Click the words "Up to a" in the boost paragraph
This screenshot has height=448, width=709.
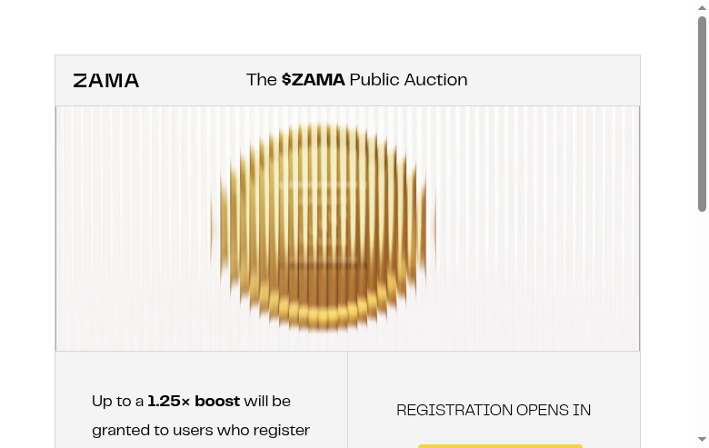(117, 401)
